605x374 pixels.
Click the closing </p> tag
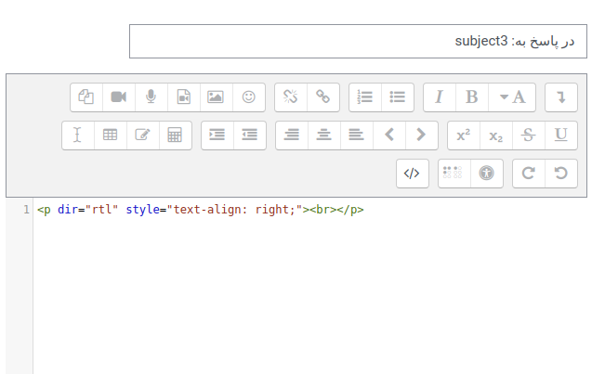coord(350,210)
